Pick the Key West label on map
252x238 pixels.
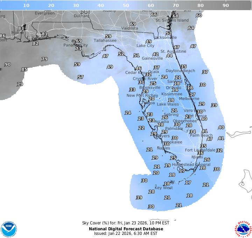(163, 188)
